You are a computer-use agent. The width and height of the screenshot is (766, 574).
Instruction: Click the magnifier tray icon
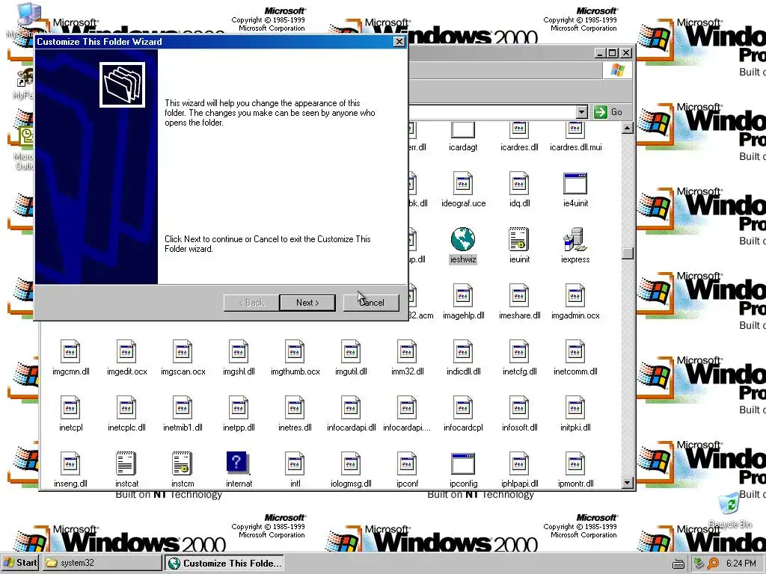tap(713, 564)
